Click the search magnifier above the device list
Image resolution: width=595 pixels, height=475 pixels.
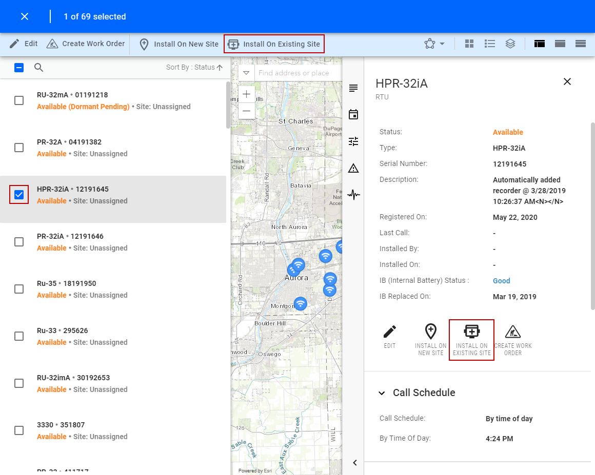[38, 67]
